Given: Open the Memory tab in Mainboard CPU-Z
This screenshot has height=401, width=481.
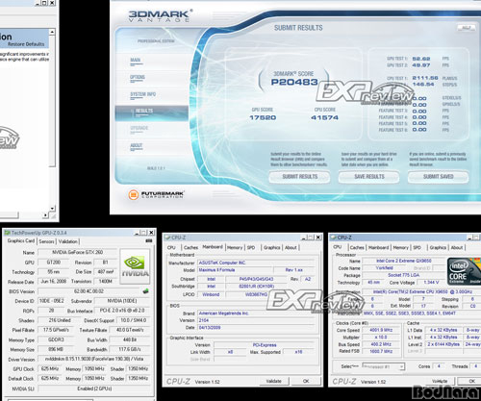Looking at the screenshot, I should tap(235, 247).
